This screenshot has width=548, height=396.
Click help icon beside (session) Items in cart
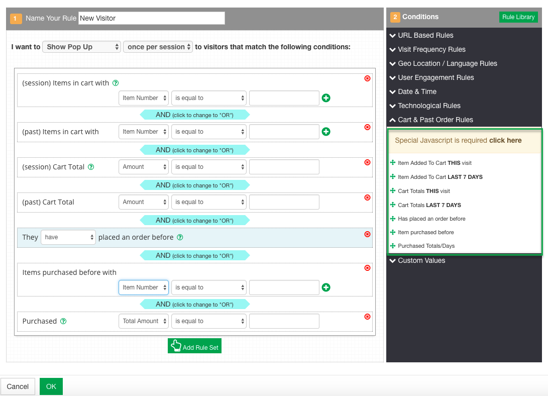(116, 83)
